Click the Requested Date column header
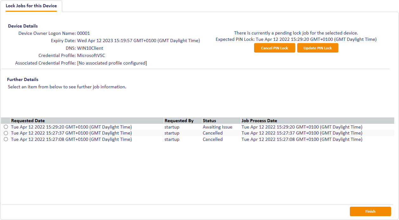 28,121
